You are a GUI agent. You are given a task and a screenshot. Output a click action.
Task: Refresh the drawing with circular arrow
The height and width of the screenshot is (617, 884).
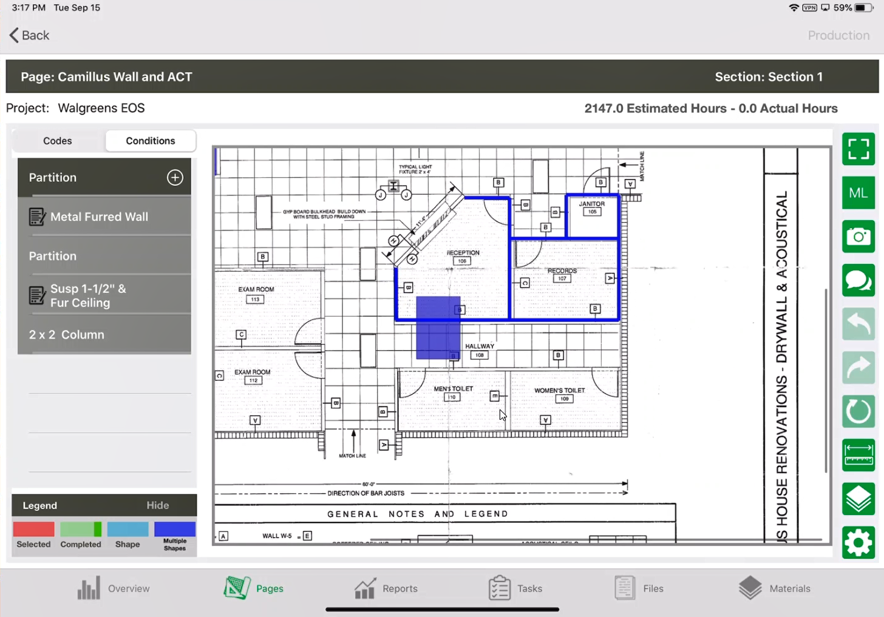click(x=858, y=411)
